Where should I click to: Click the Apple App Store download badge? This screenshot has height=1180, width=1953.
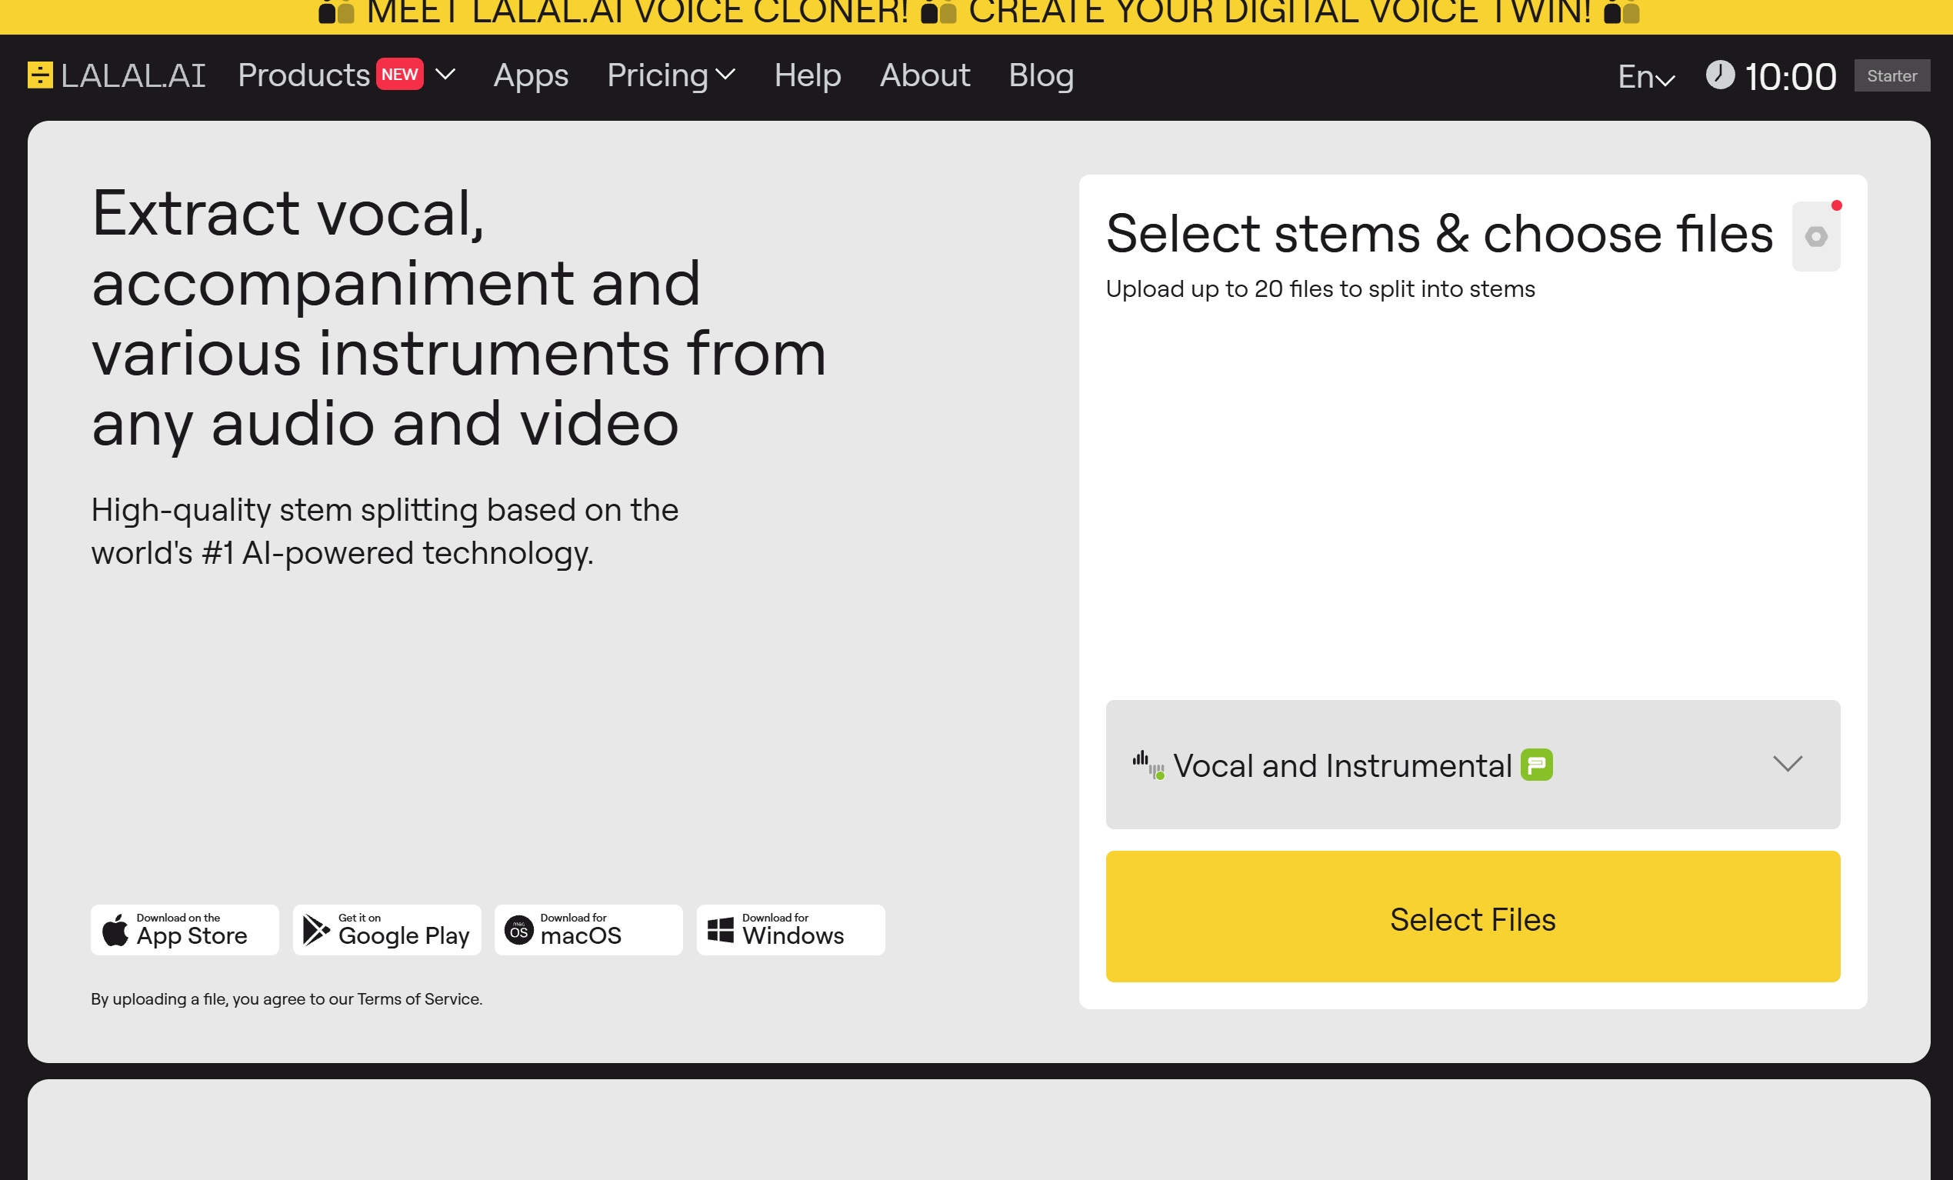point(185,929)
